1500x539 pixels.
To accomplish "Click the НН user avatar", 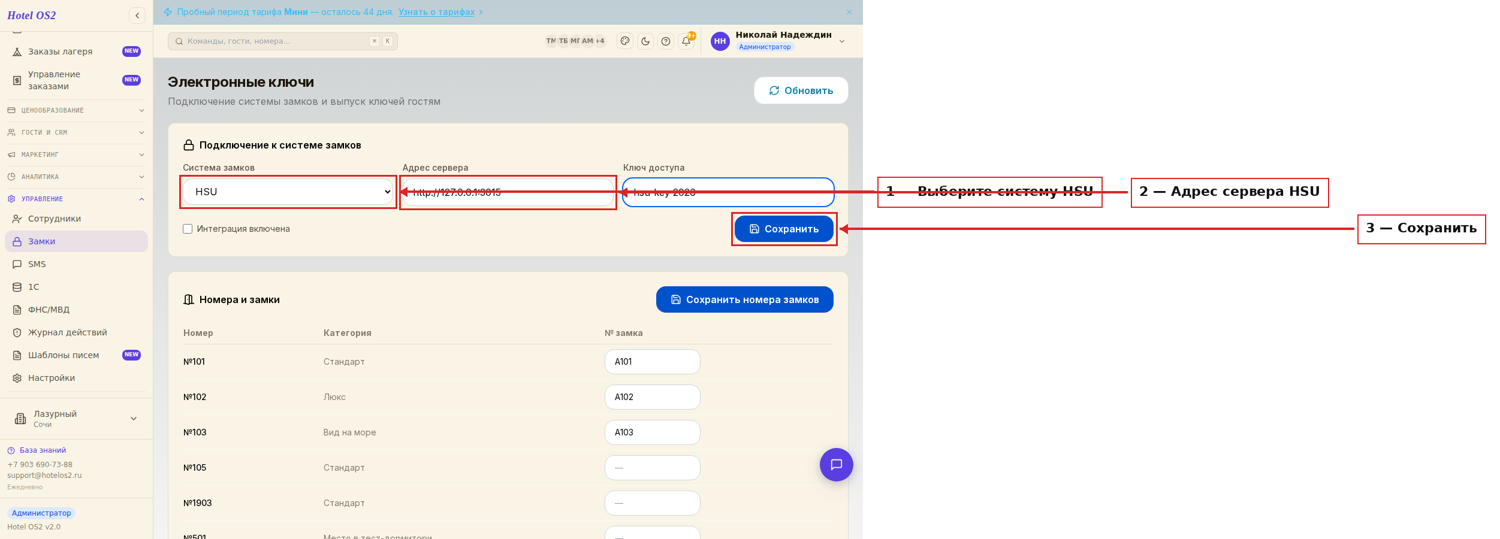I will pos(720,41).
